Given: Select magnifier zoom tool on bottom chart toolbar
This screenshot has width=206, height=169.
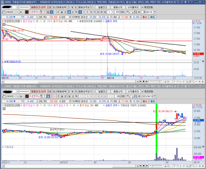Looking at the screenshot, I should (193, 166).
